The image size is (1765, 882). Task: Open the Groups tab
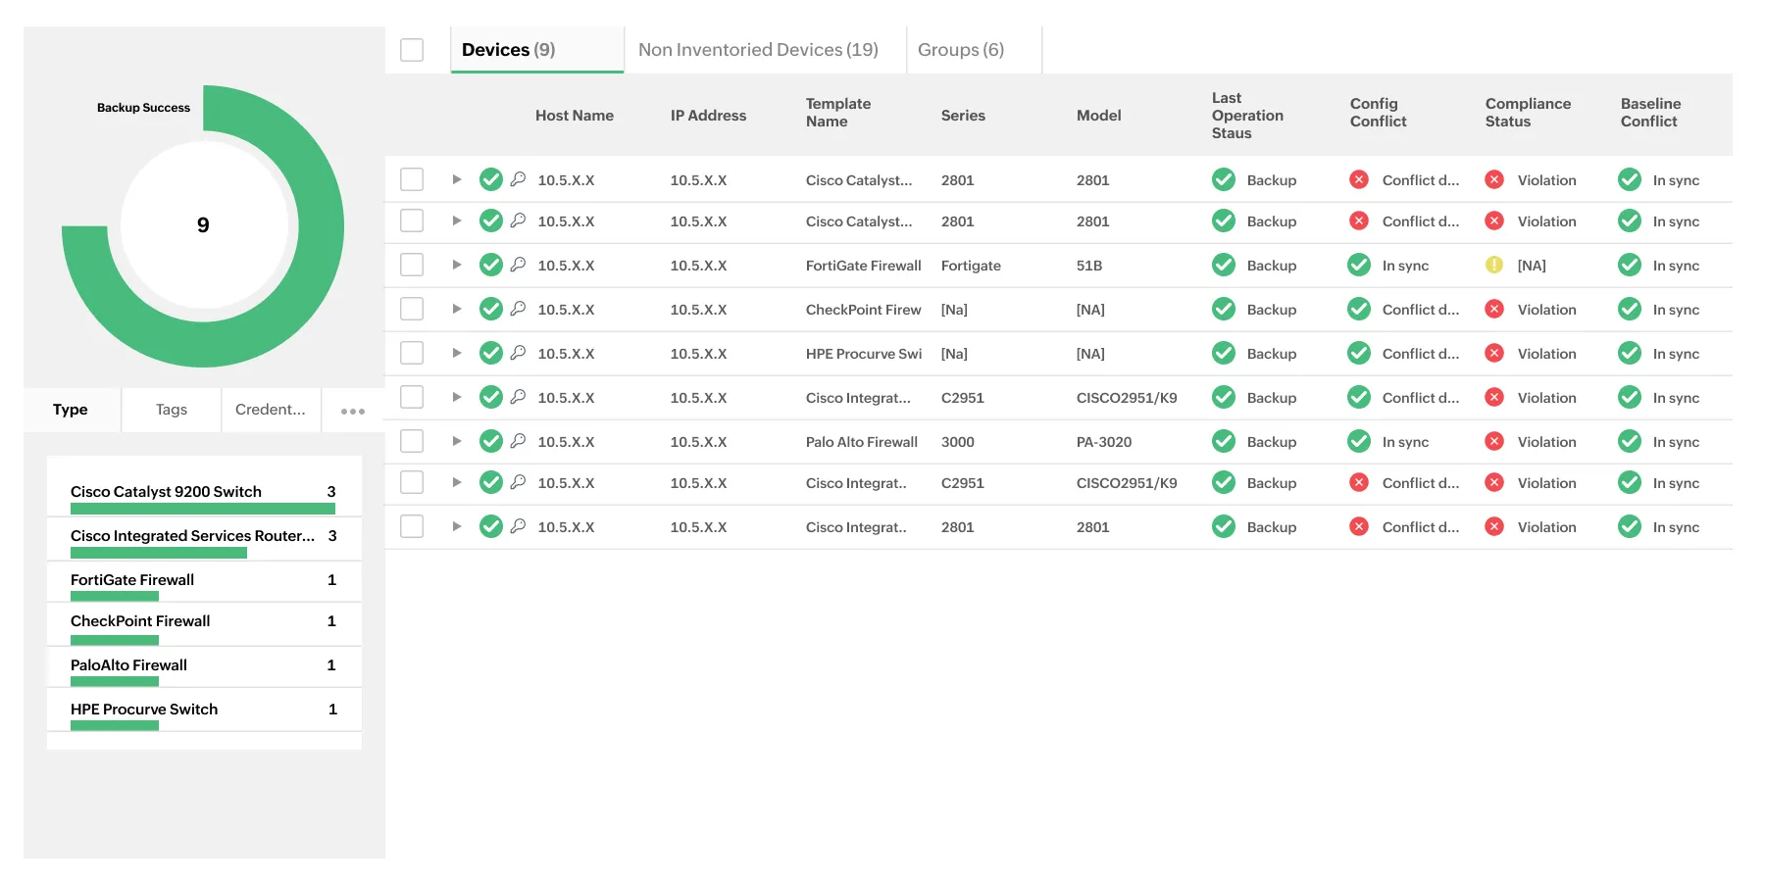(x=959, y=49)
